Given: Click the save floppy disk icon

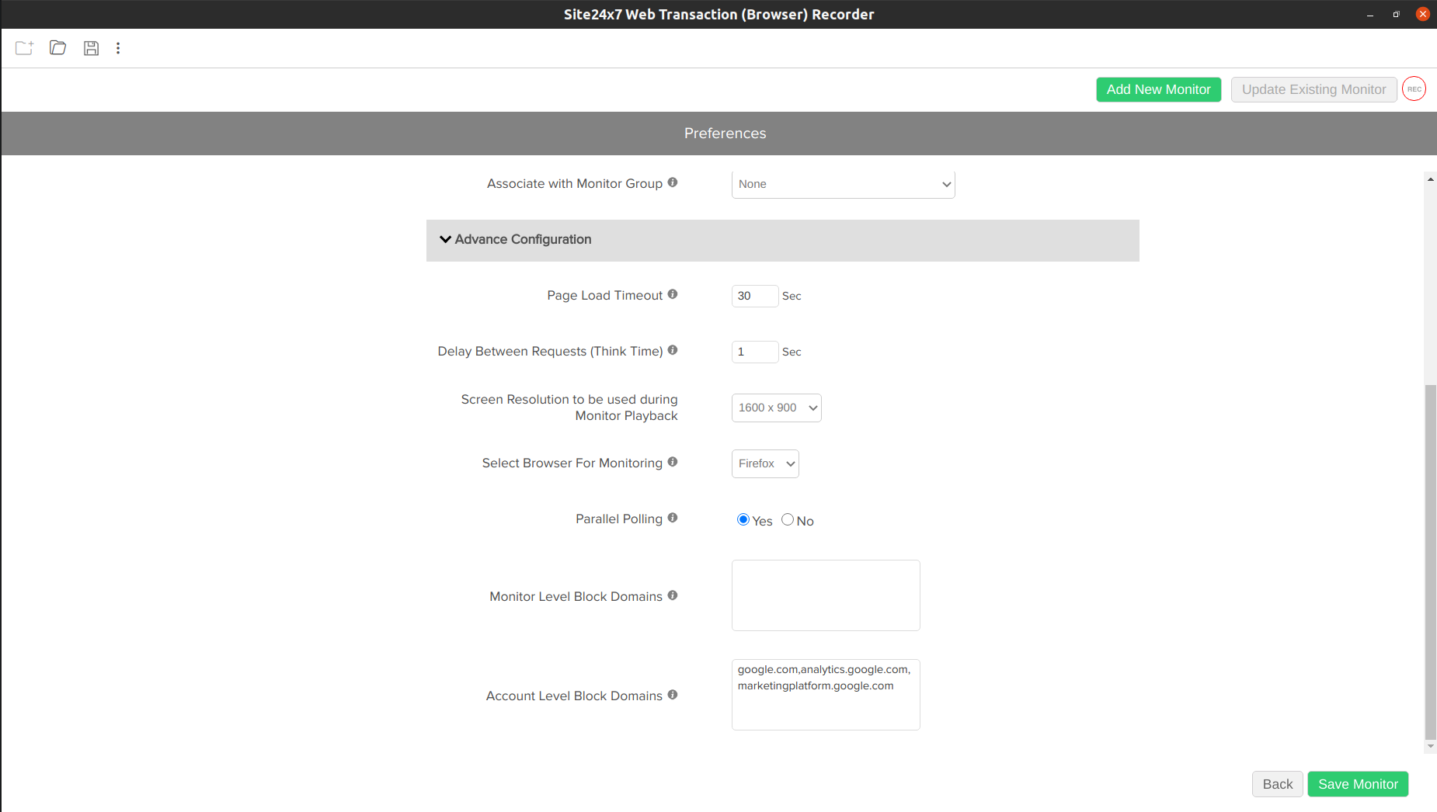Looking at the screenshot, I should point(91,48).
